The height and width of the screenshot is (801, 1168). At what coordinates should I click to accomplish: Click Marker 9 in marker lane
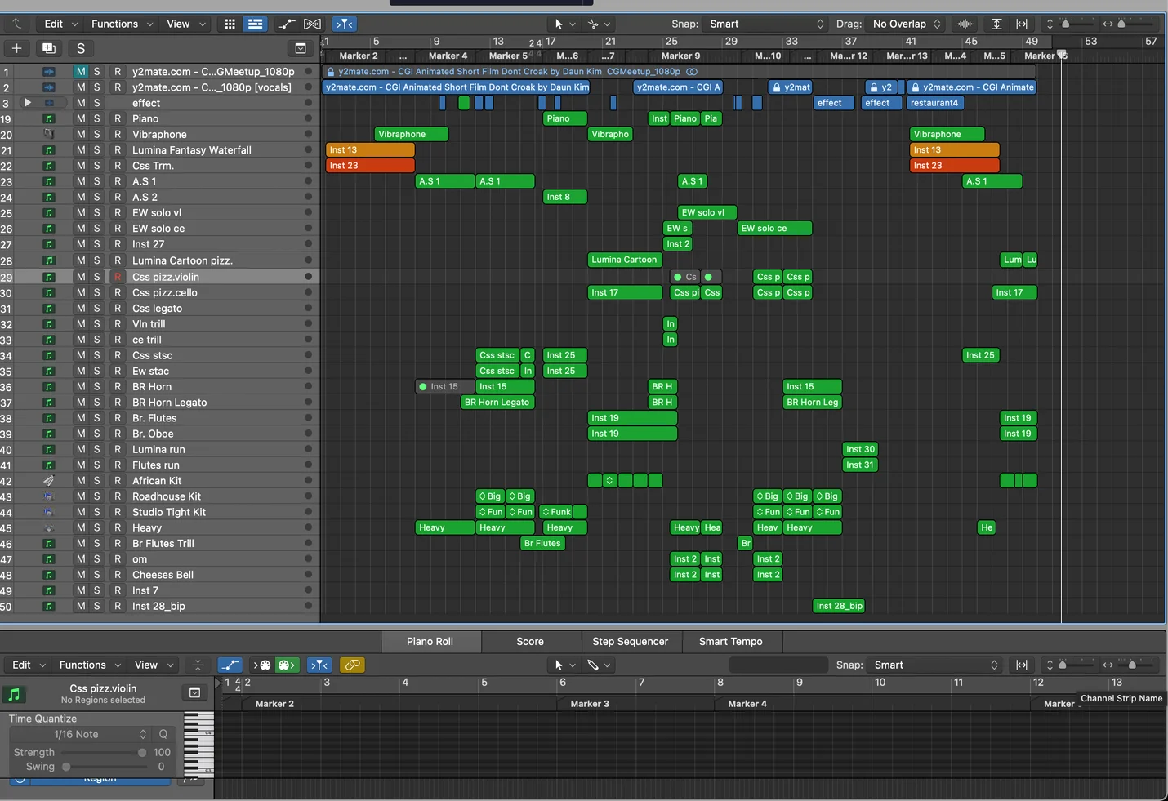(680, 56)
